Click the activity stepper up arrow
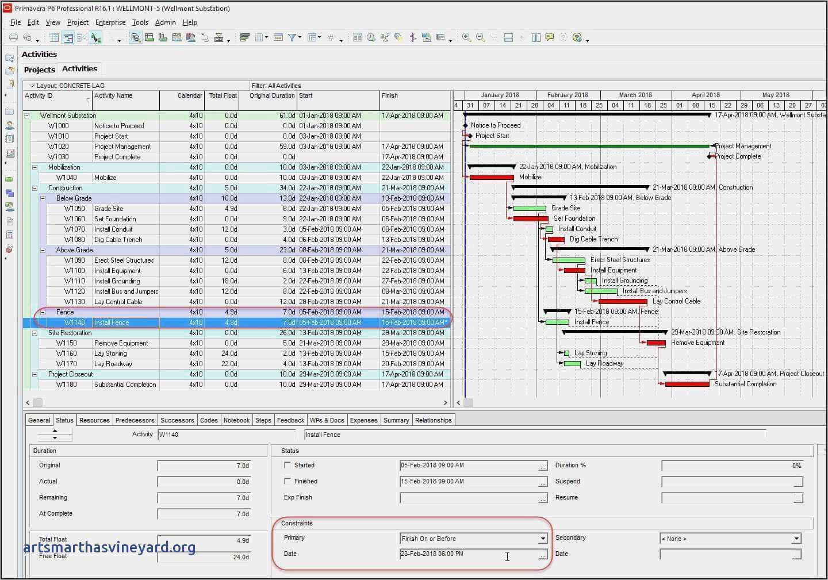The width and height of the screenshot is (828, 580). pyautogui.click(x=55, y=431)
